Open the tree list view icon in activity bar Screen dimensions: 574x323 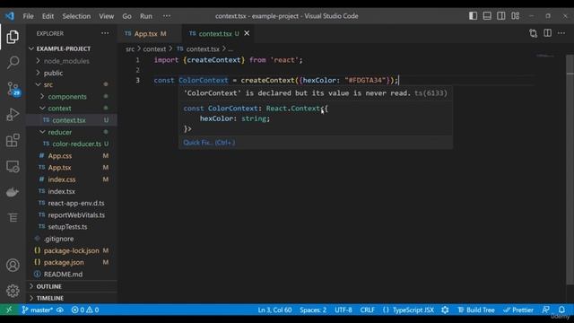[x=13, y=218]
